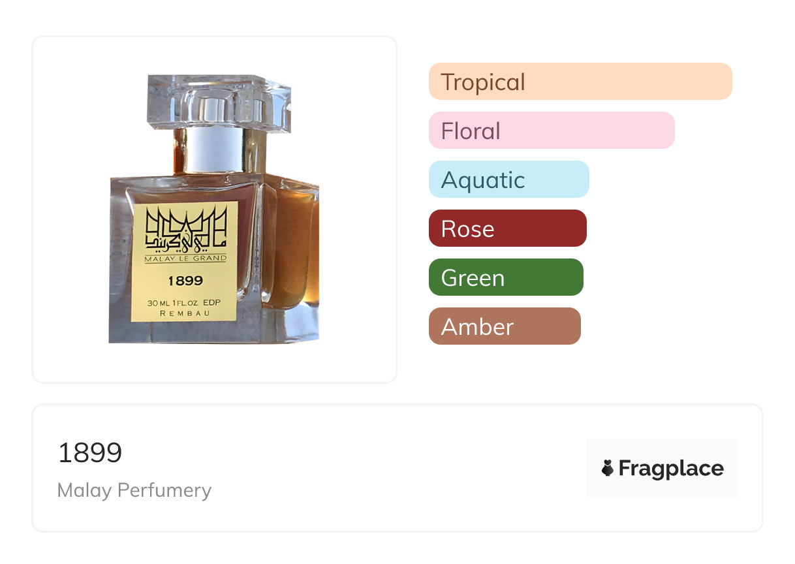Click the Fragplace perfume bottle logo icon
The width and height of the screenshot is (795, 564).
click(x=608, y=468)
